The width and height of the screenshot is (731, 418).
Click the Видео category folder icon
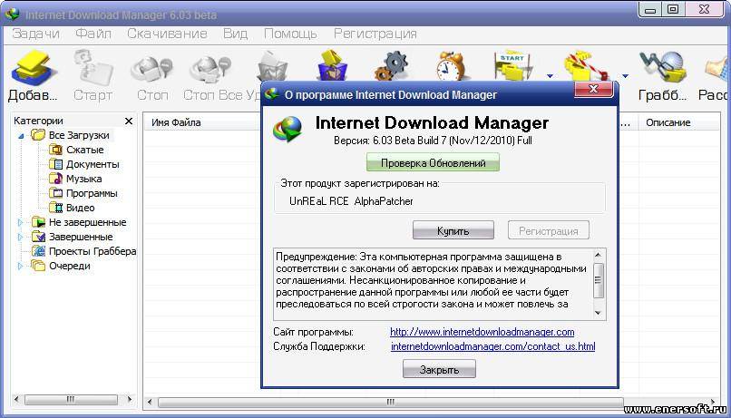pyautogui.click(x=56, y=208)
